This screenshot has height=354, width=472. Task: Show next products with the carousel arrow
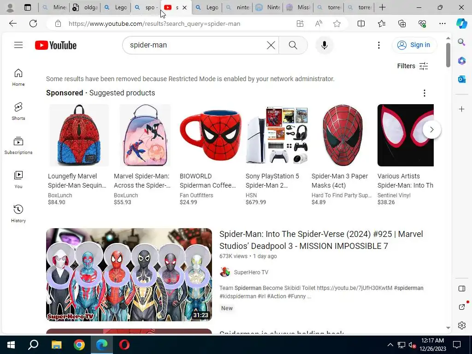click(431, 130)
